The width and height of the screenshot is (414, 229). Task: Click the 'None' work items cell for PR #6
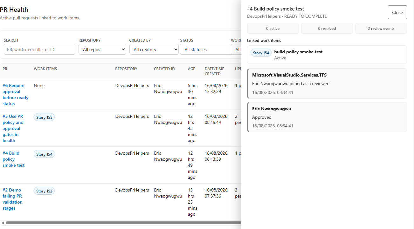[39, 85]
